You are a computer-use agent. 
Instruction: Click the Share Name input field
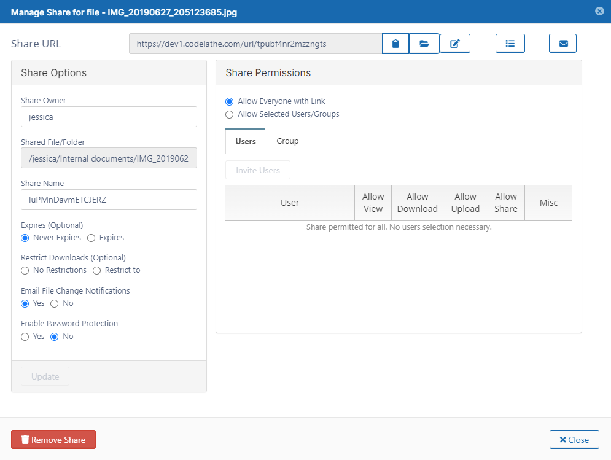[x=109, y=200]
